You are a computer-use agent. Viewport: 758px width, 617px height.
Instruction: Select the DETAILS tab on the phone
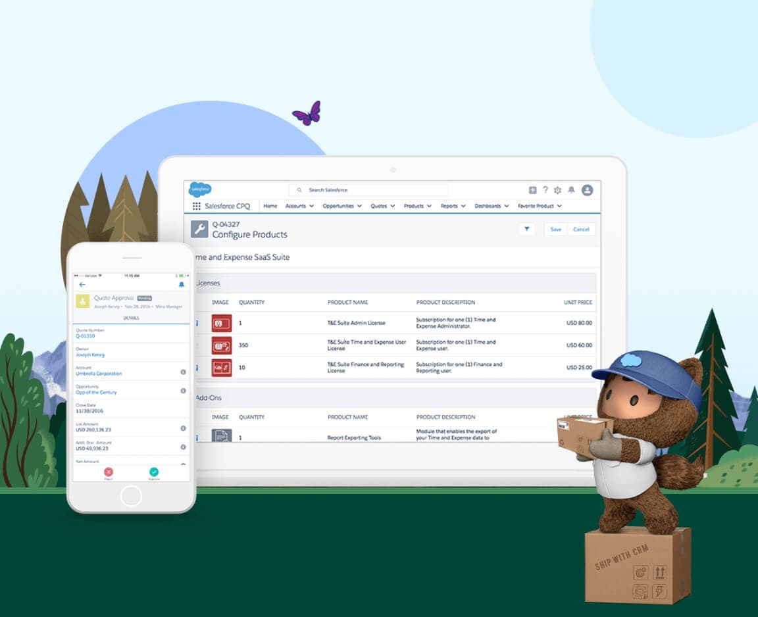[131, 318]
